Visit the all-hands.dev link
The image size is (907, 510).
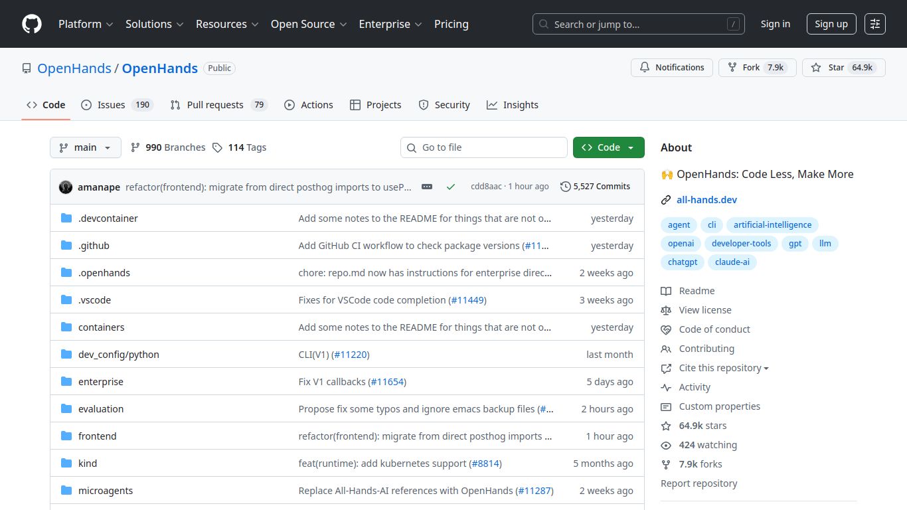(706, 199)
